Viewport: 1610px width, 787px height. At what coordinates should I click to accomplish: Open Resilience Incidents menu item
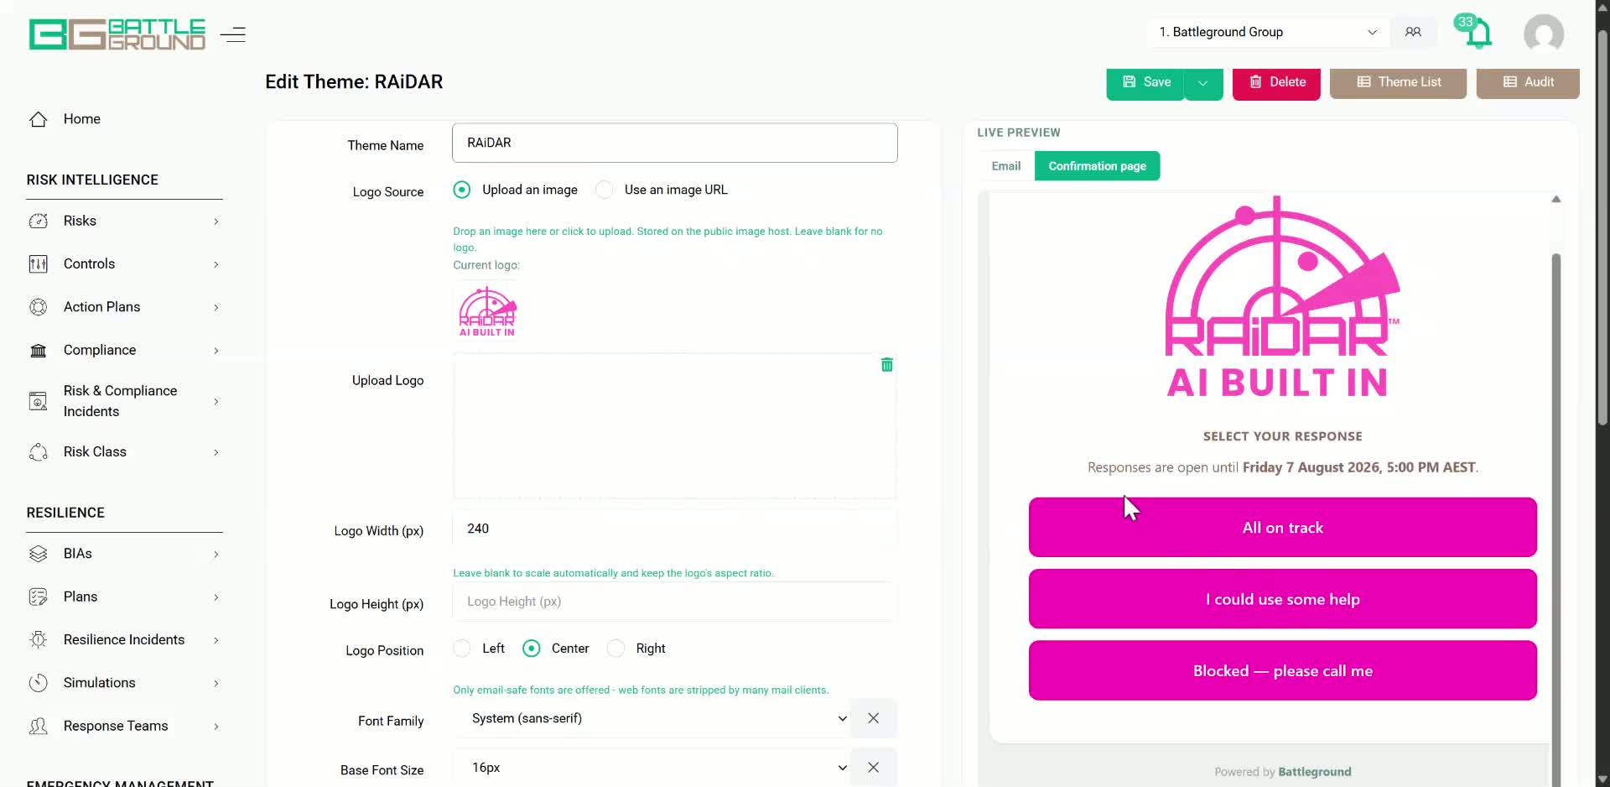[x=124, y=639]
